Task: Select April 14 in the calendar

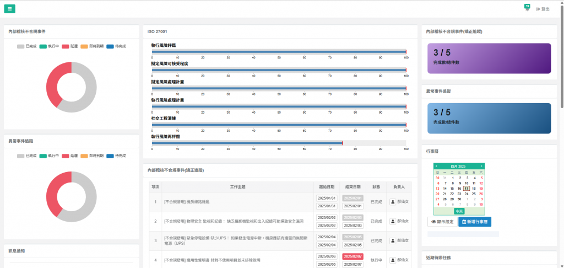Action: point(444,188)
